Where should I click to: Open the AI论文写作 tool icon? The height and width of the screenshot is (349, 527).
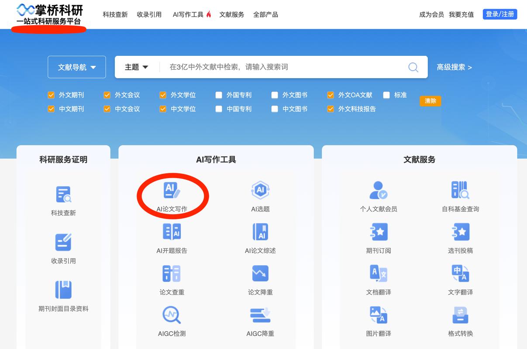pyautogui.click(x=172, y=190)
